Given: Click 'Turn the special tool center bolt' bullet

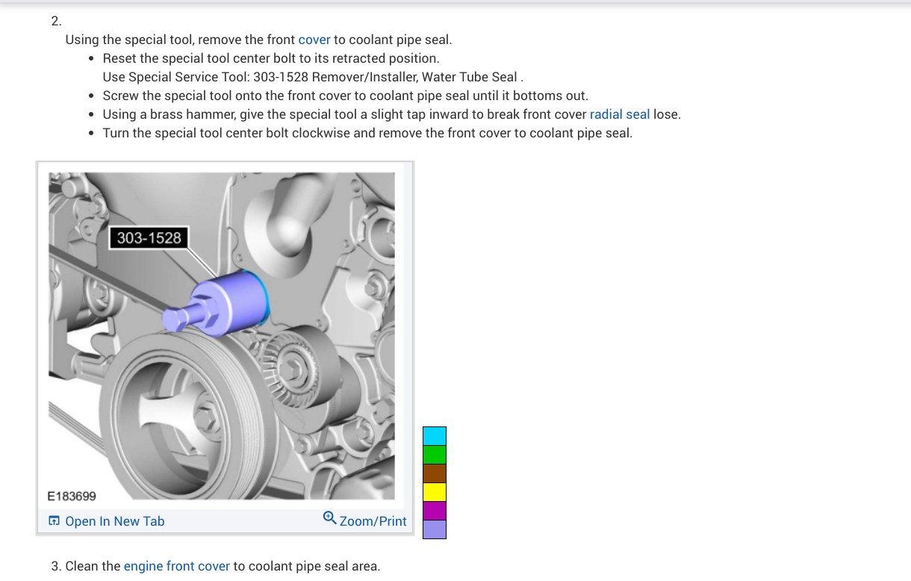Looking at the screenshot, I should [367, 133].
